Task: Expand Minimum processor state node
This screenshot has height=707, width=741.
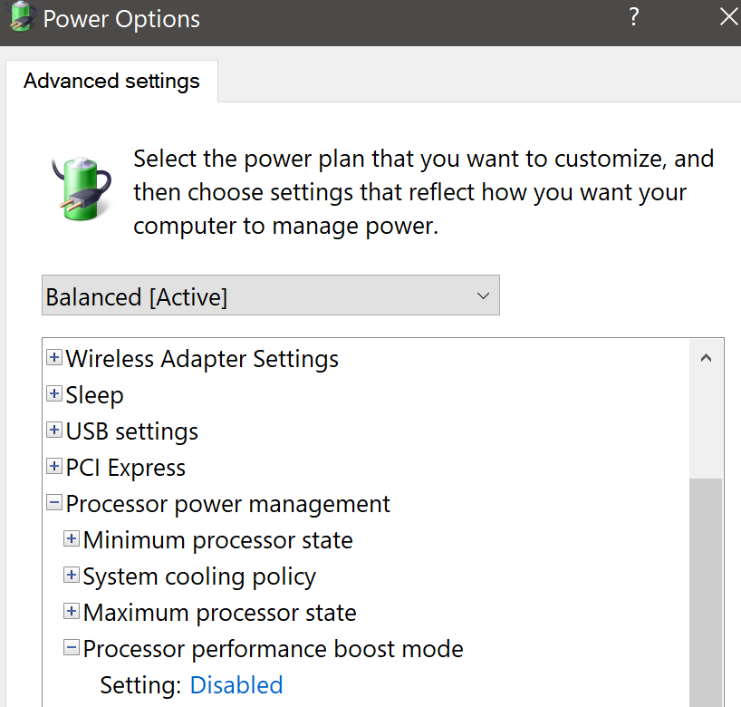Action: (x=72, y=538)
